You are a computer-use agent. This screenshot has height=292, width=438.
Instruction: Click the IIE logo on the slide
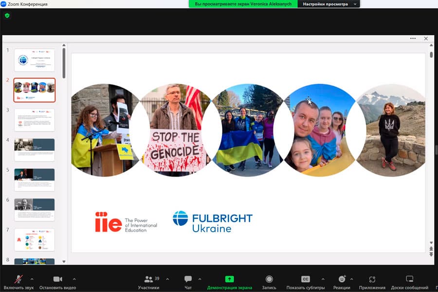coord(126,222)
